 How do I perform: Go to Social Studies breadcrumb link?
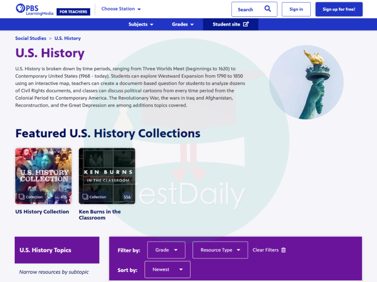pyautogui.click(x=31, y=38)
